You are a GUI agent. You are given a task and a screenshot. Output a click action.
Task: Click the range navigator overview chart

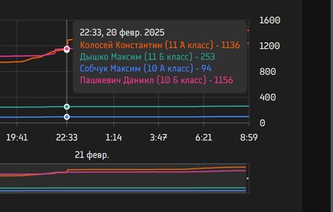[x=124, y=179]
